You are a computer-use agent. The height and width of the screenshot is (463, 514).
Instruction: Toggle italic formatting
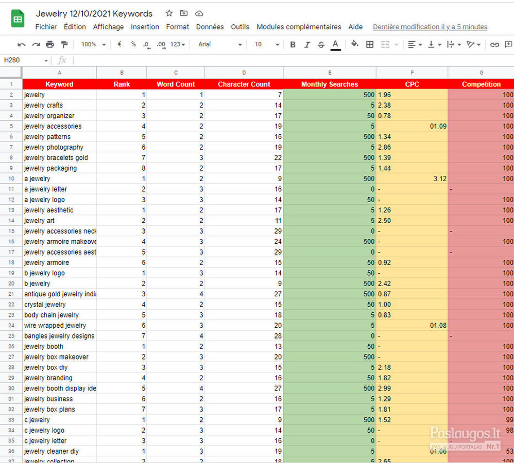tap(307, 45)
